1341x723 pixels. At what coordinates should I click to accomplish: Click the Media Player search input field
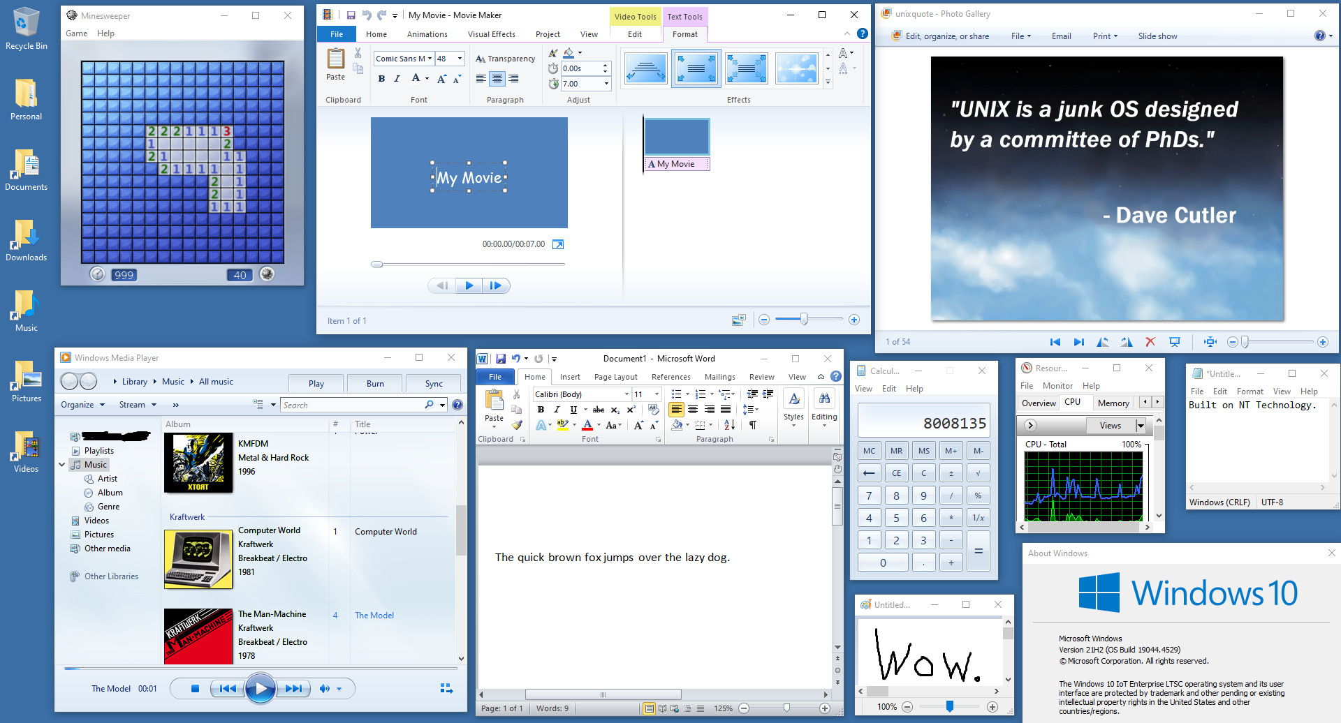click(352, 405)
